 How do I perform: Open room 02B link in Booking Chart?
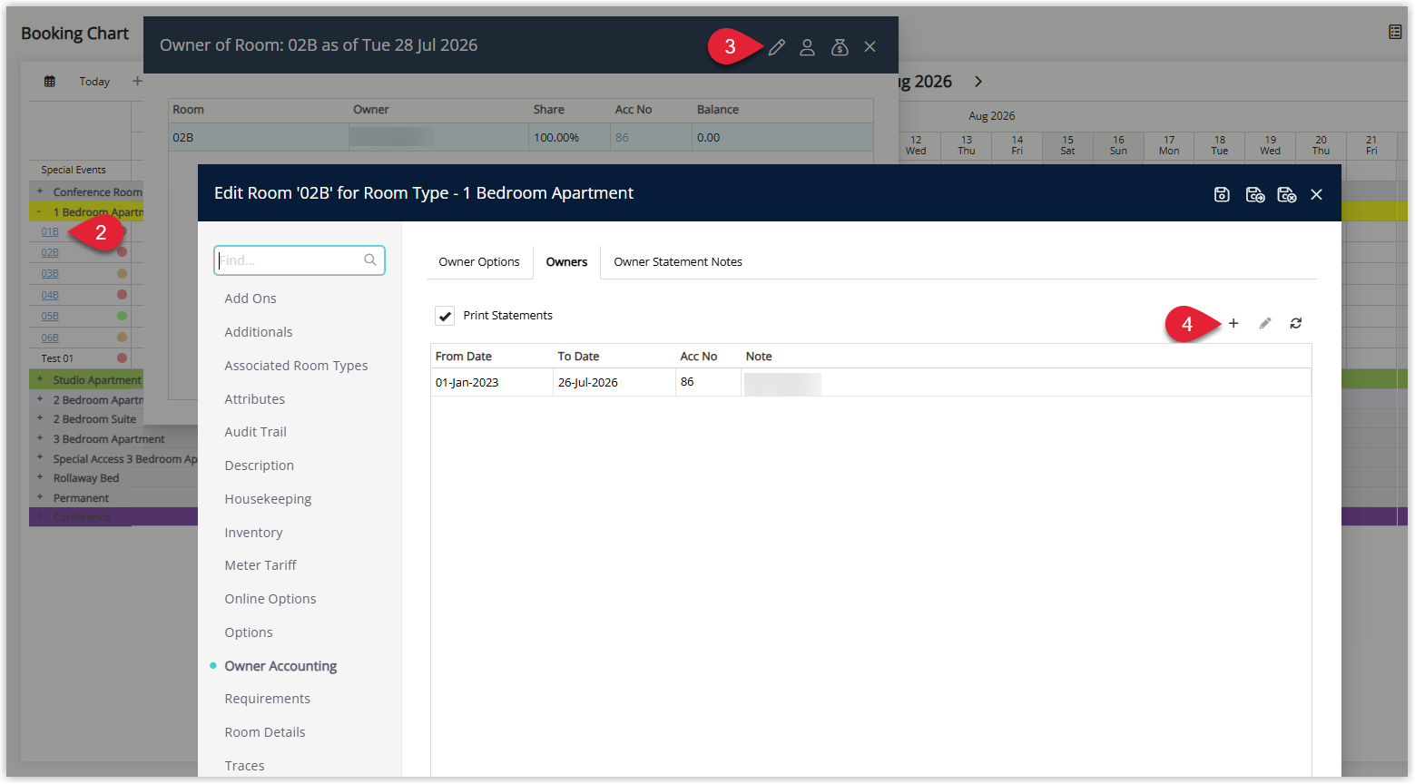tap(50, 253)
